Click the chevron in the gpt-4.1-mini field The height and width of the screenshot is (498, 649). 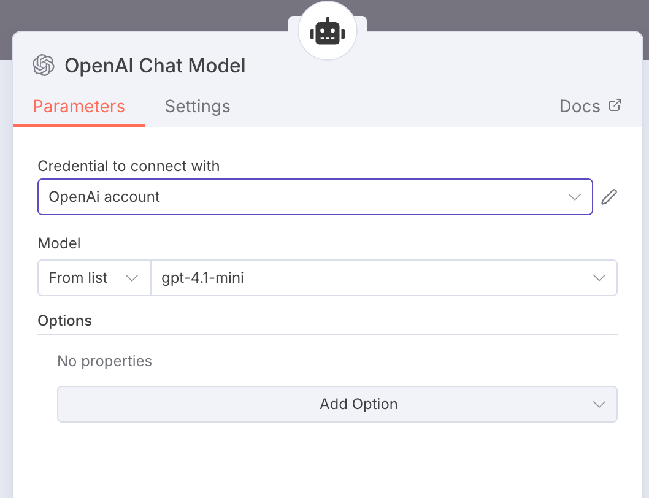pyautogui.click(x=599, y=278)
